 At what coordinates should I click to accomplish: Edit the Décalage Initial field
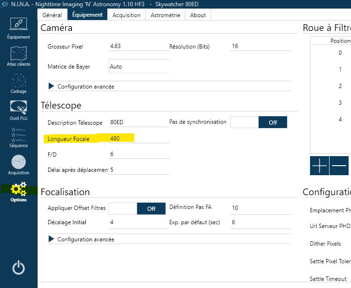(x=139, y=222)
